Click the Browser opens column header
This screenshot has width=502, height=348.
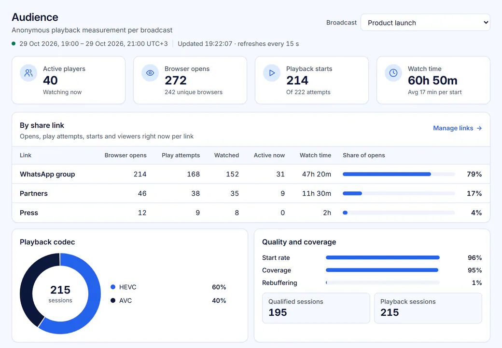(x=125, y=155)
